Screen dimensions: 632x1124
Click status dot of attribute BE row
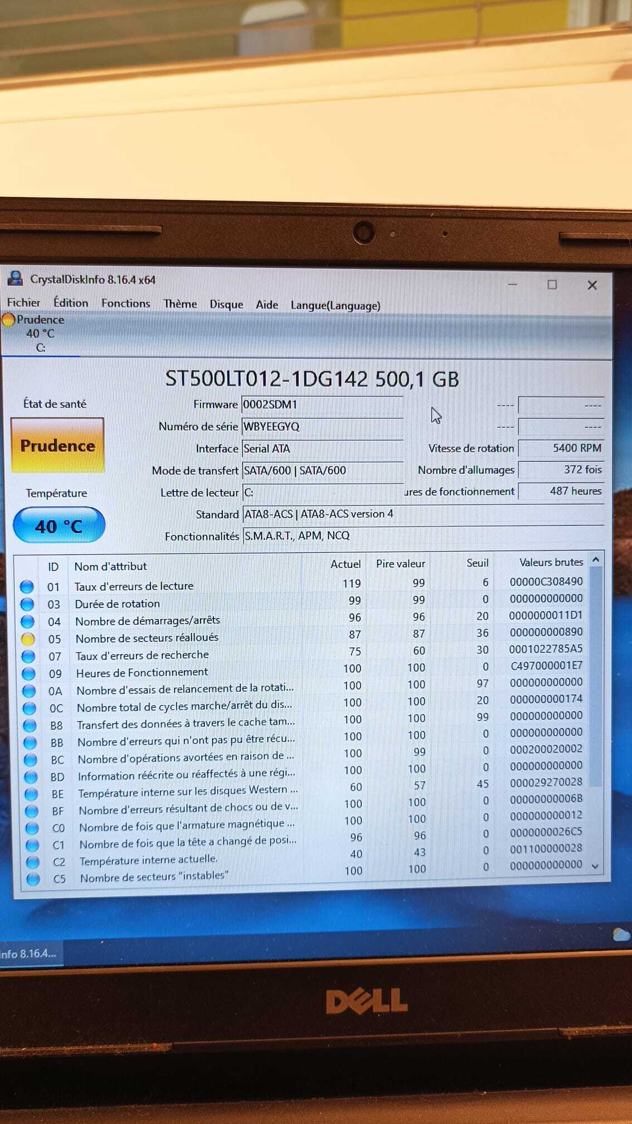[32, 794]
